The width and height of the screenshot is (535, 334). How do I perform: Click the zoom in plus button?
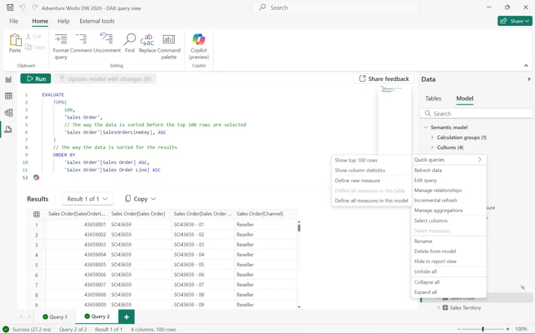pyautogui.click(x=508, y=329)
